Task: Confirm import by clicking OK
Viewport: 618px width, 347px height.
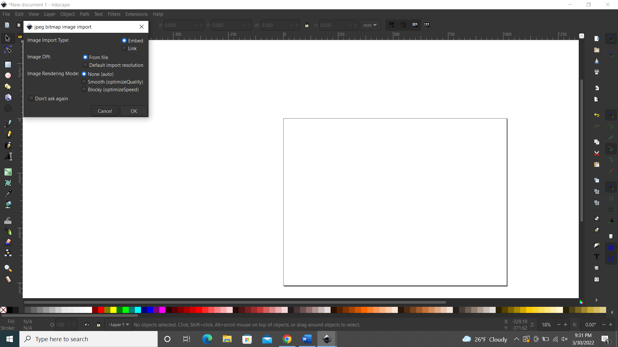Action: (134, 111)
